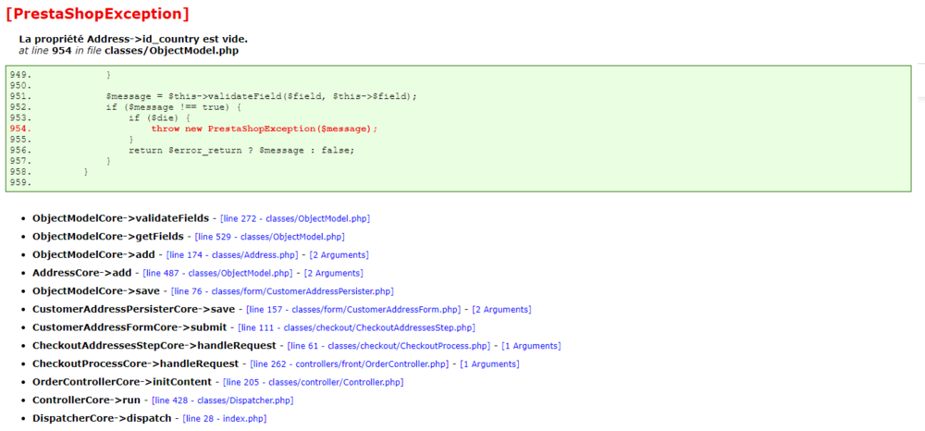Image resolution: width=925 pixels, height=431 pixels.
Task: Click CheckoutProcessCore->handleRequest stack entry
Action: (x=136, y=364)
